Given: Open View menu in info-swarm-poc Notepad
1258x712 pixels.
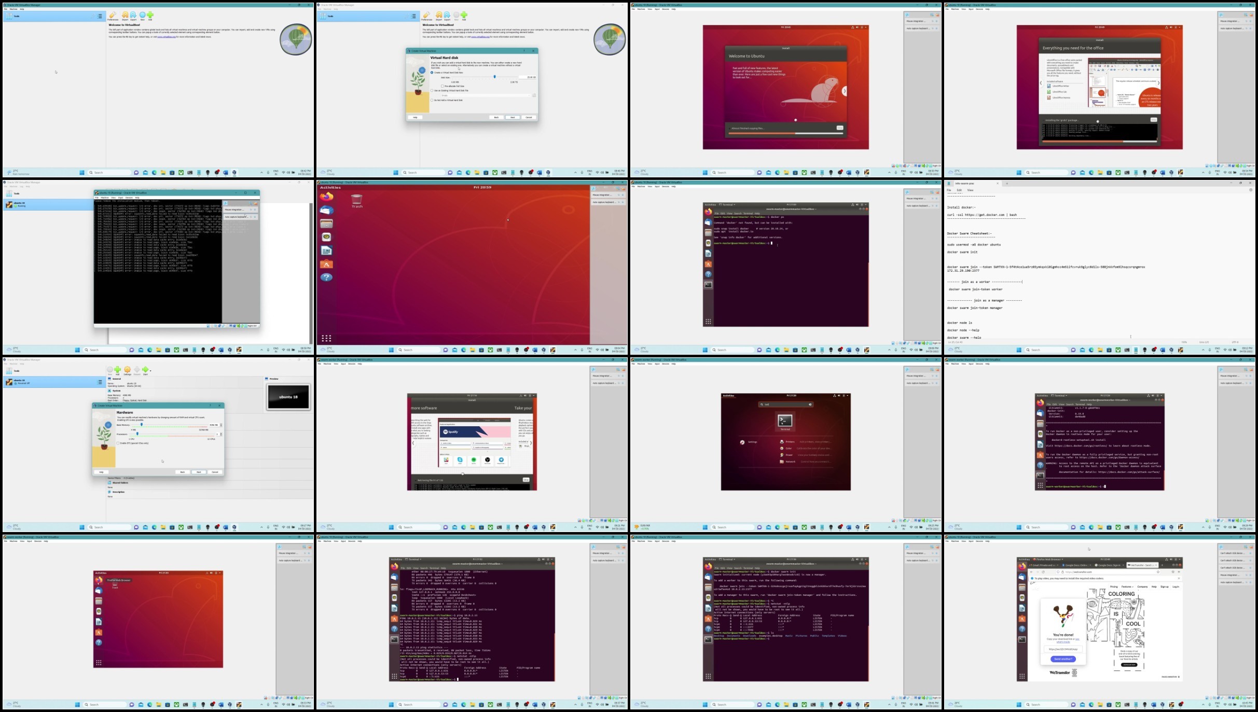Looking at the screenshot, I should click(970, 190).
